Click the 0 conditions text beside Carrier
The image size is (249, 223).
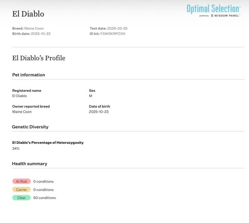[x=43, y=190]
